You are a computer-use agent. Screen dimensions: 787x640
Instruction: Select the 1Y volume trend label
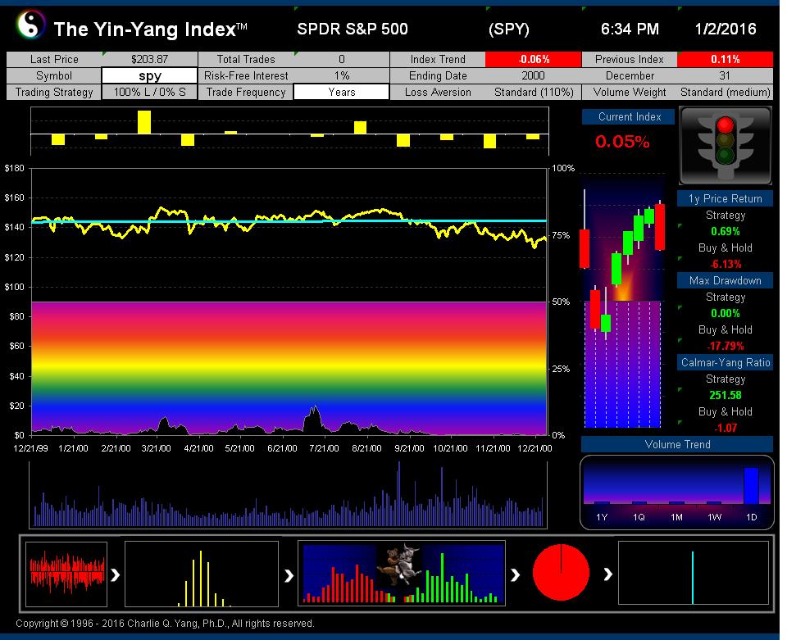coord(602,517)
